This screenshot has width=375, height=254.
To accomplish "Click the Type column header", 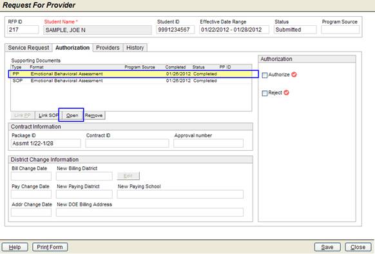I will click(x=17, y=67).
